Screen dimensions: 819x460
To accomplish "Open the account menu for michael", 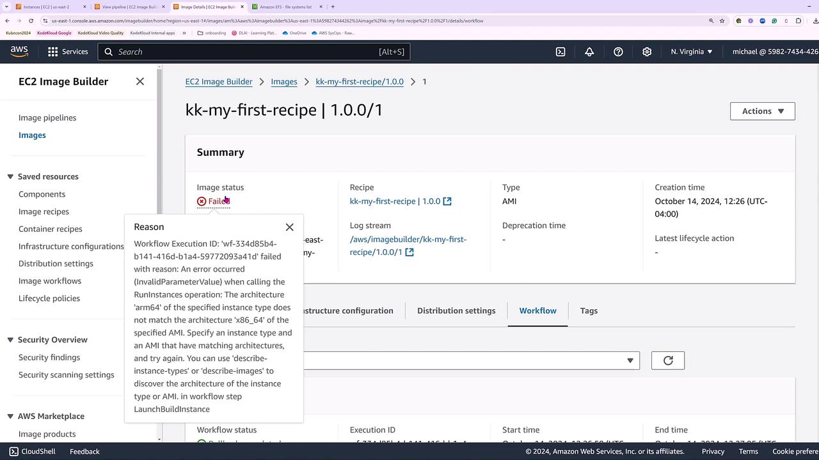I will [x=775, y=52].
